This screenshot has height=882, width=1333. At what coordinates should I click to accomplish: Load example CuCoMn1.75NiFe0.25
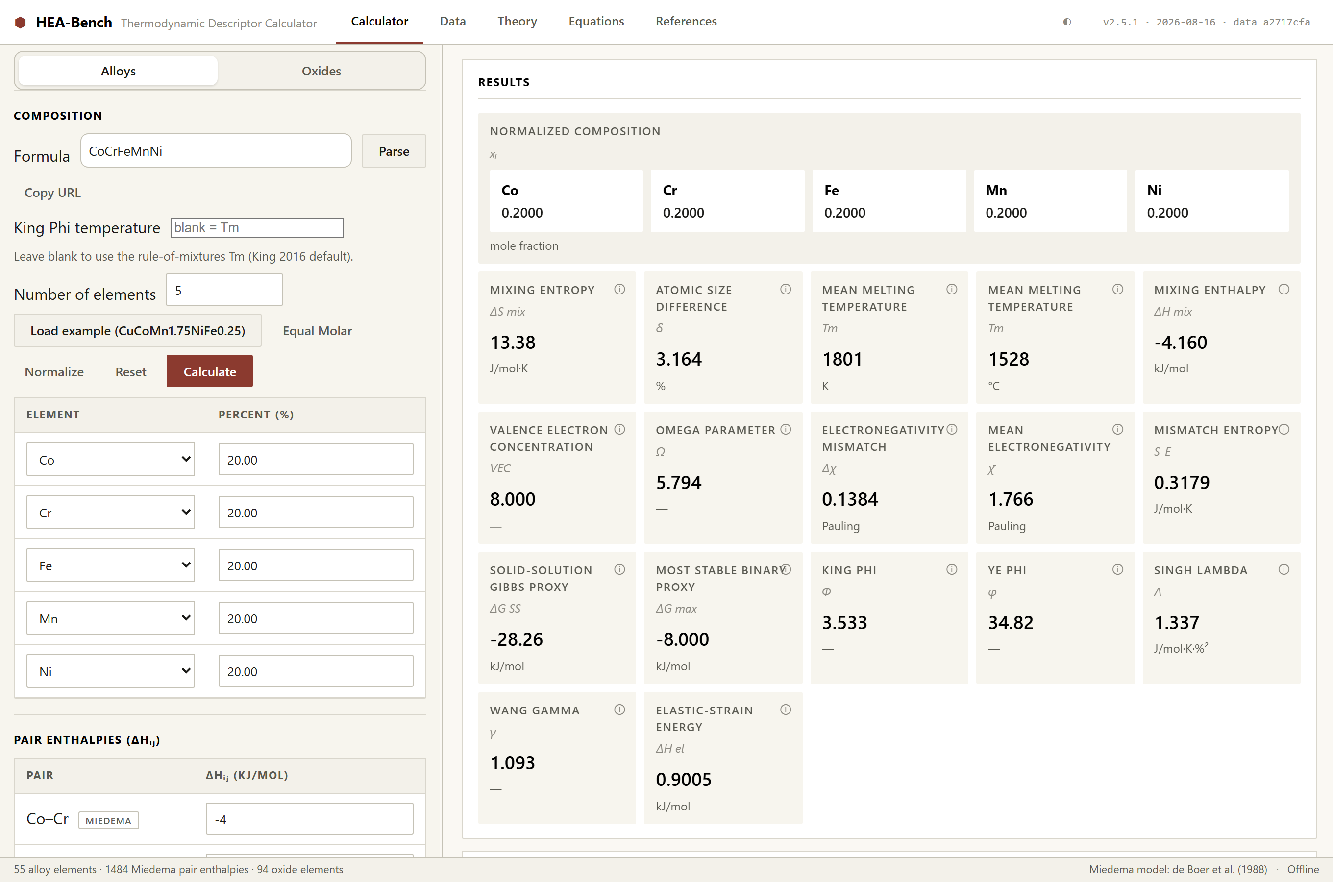[138, 330]
